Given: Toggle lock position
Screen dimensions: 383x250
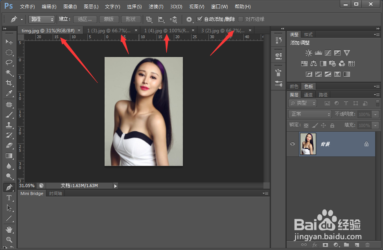Looking at the screenshot, I should [323, 125].
